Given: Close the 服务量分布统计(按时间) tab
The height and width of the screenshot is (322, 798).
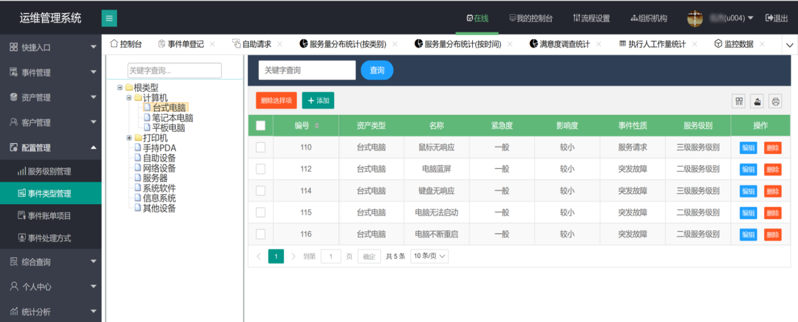Looking at the screenshot, I should tap(510, 44).
